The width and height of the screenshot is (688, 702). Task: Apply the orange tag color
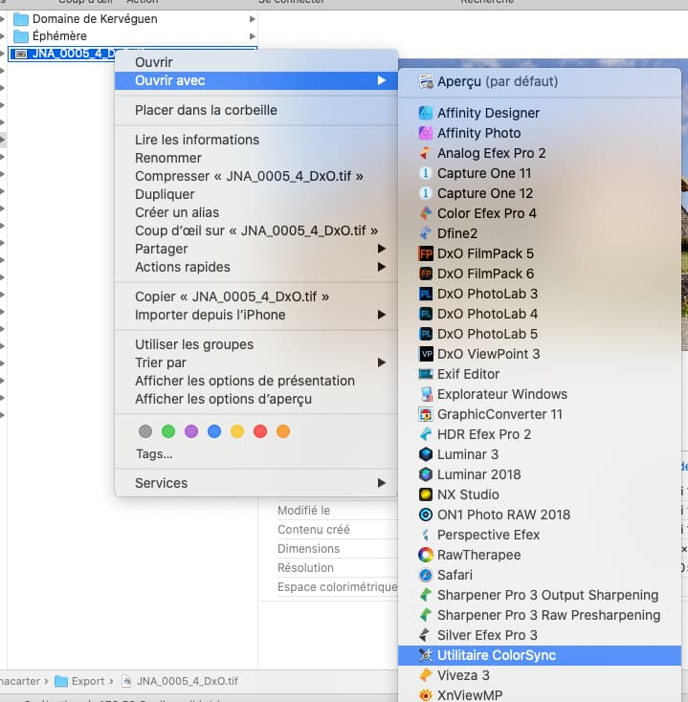tap(283, 431)
